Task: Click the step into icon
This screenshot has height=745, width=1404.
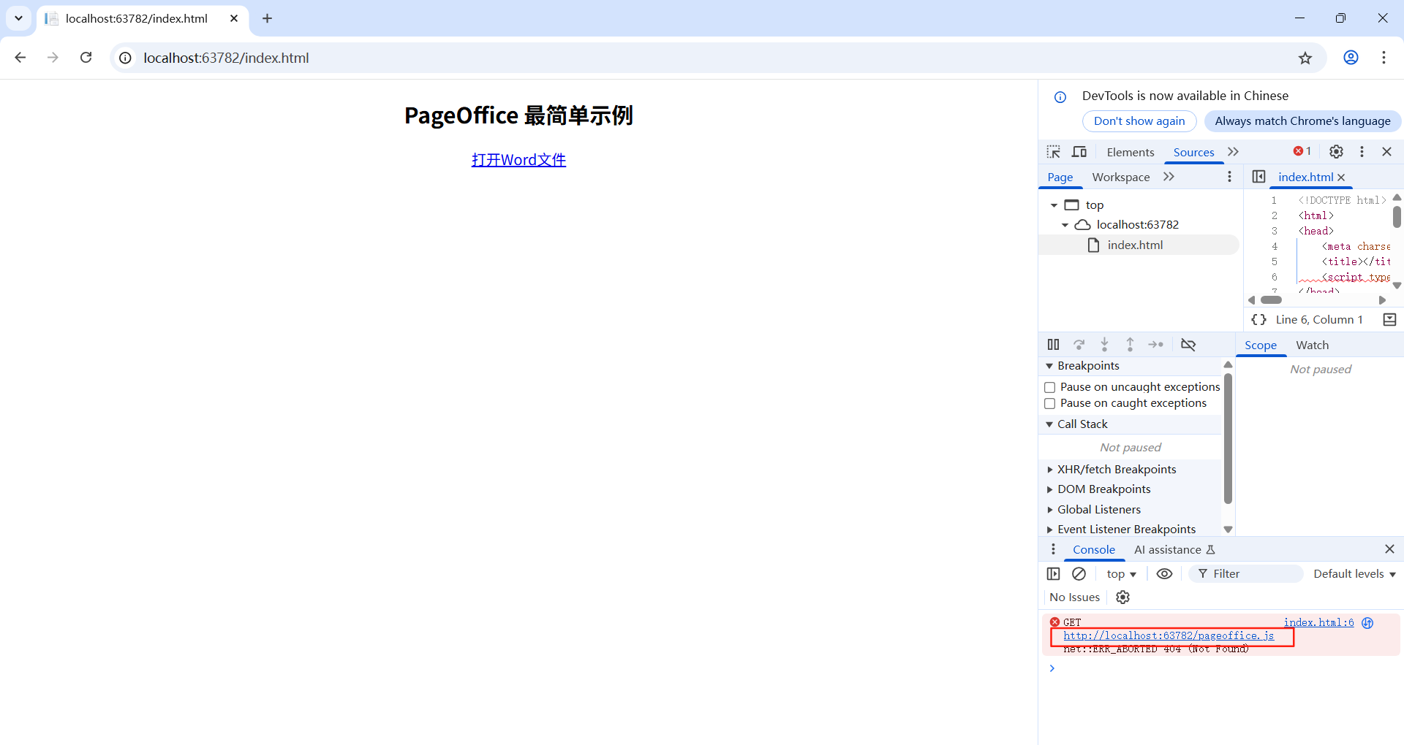Action: [1104, 345]
